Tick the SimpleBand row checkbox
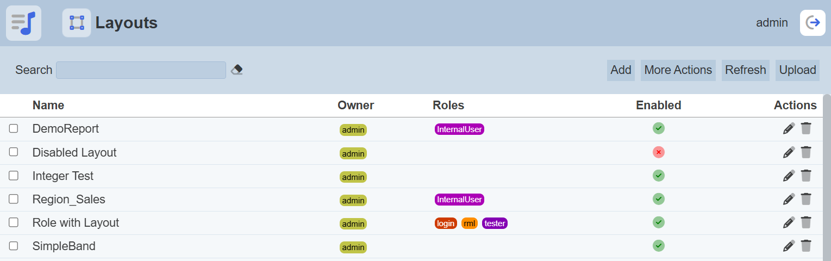The width and height of the screenshot is (831, 261). (x=14, y=246)
